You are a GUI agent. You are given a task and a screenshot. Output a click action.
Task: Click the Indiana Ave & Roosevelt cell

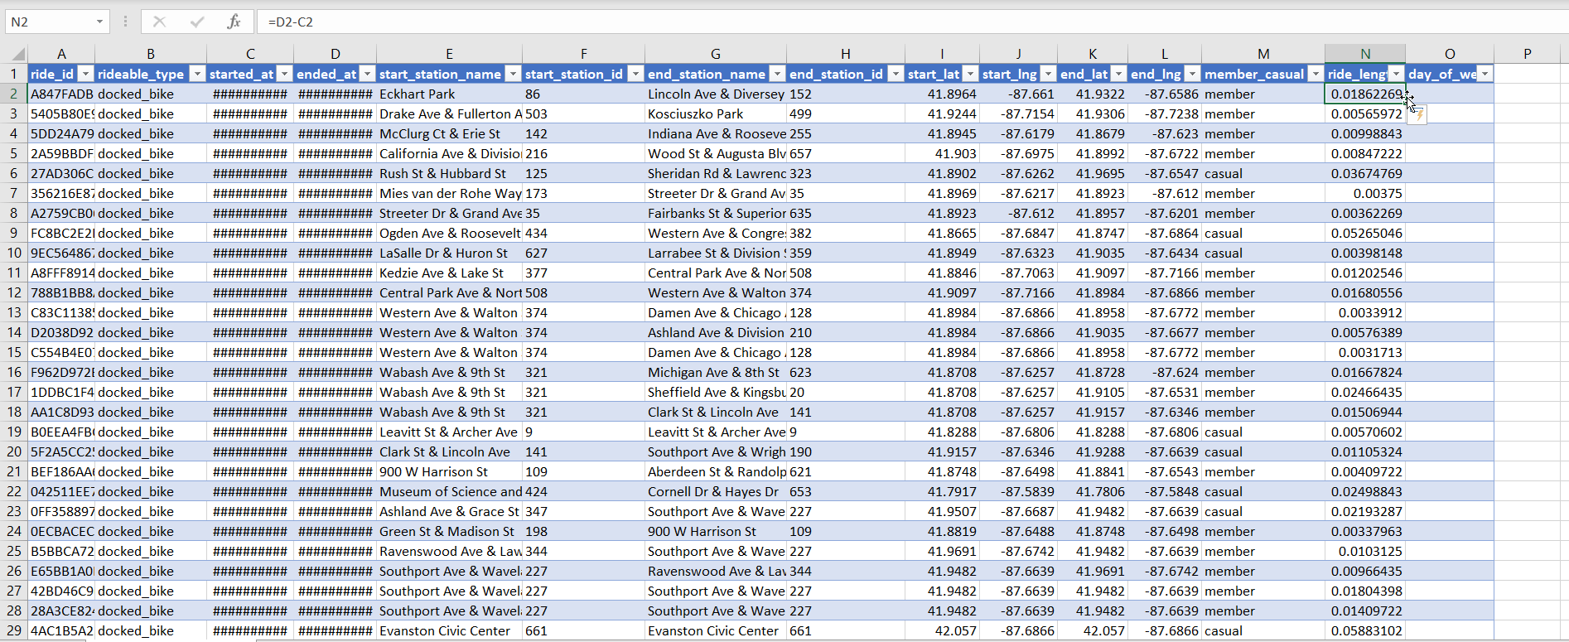pyautogui.click(x=716, y=133)
